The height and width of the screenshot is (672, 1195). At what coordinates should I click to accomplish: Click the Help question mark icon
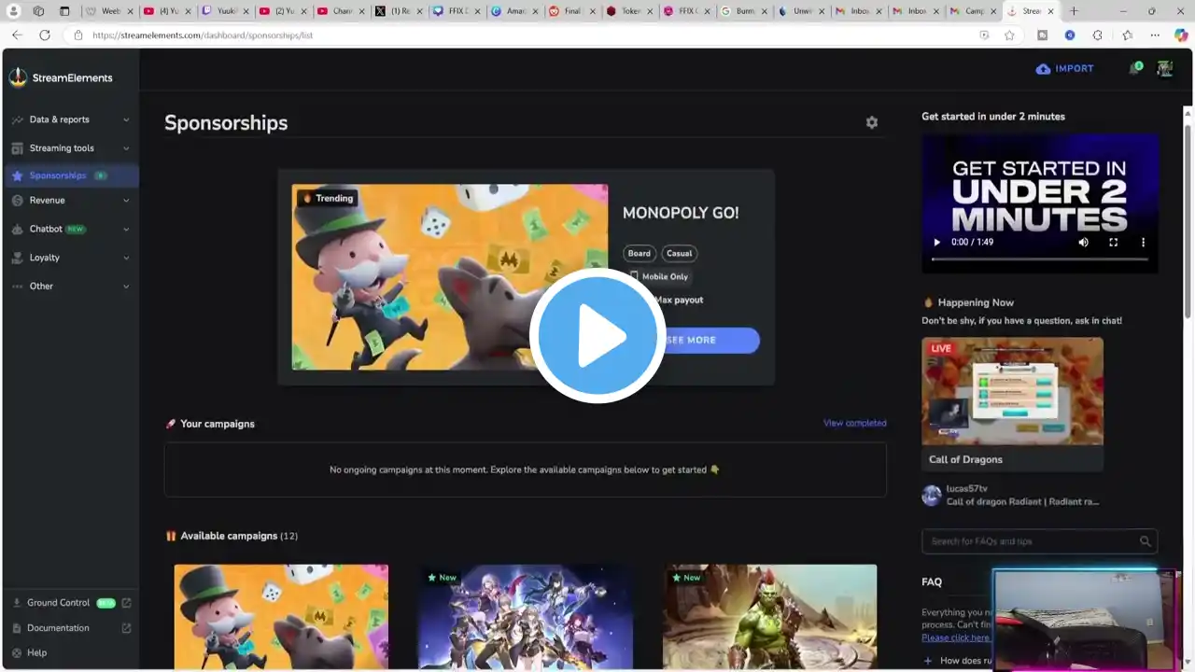(x=17, y=653)
